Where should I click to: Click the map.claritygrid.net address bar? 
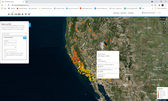pos(22,5)
